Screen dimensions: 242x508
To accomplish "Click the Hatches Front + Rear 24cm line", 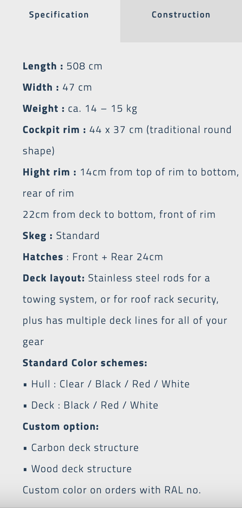I will (x=93, y=257).
